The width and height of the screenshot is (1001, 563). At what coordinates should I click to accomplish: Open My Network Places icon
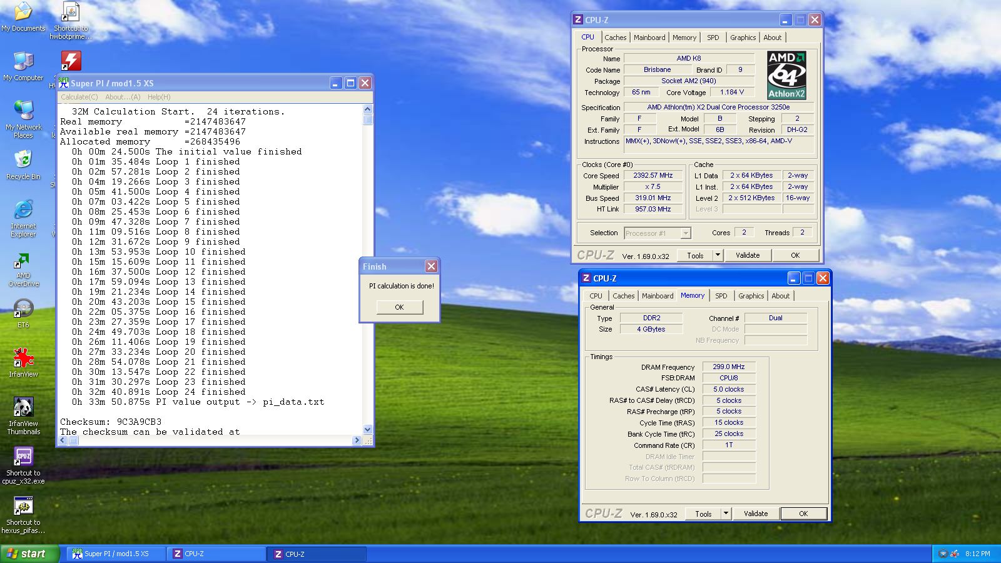click(23, 119)
